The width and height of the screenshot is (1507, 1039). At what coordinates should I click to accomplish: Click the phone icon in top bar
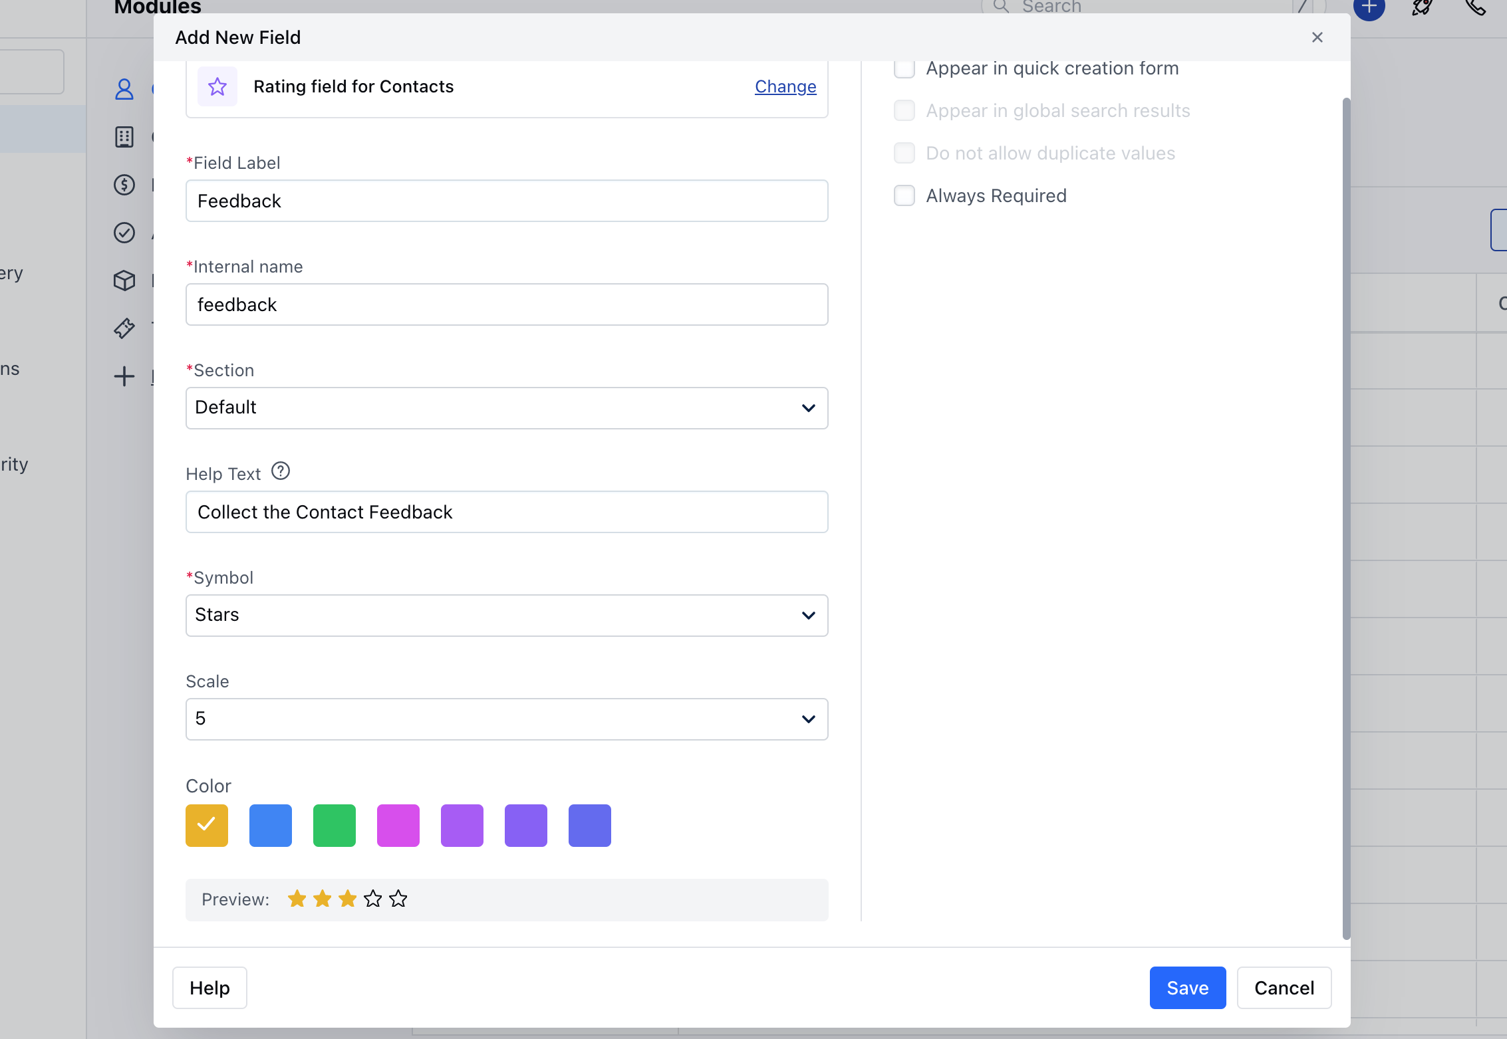1475,8
